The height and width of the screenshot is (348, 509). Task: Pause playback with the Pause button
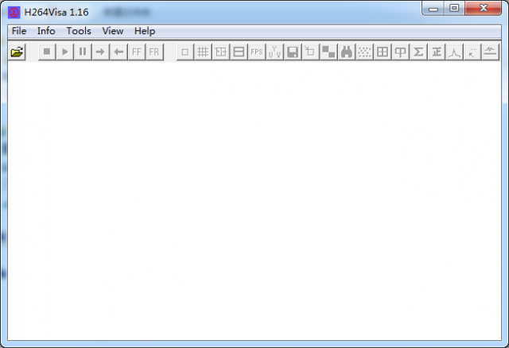tap(83, 52)
